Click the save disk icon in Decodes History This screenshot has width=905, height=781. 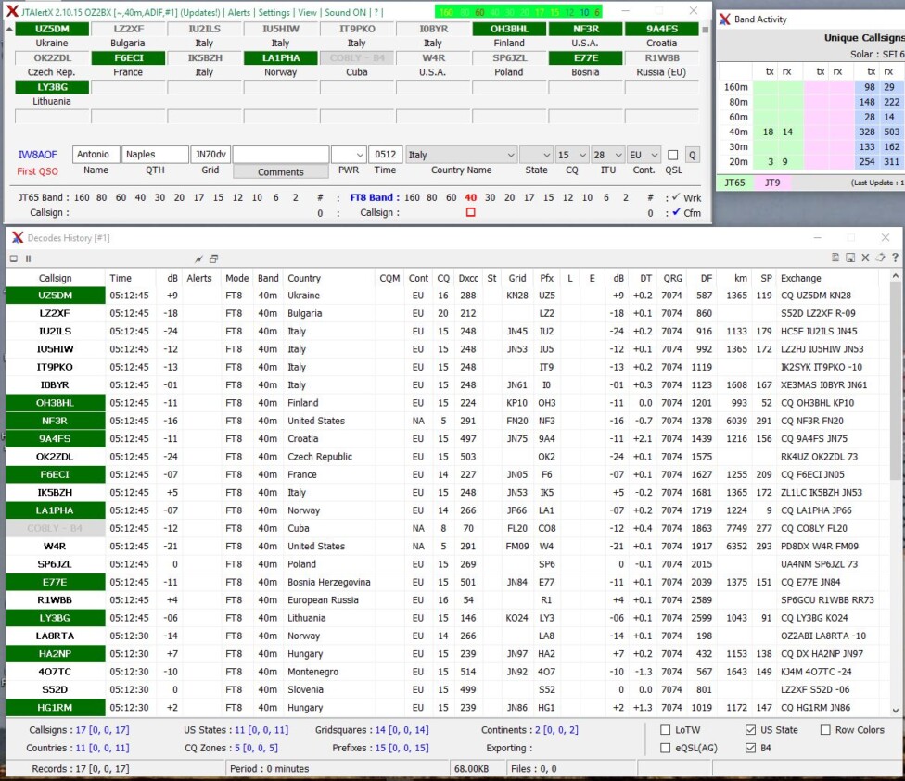850,258
